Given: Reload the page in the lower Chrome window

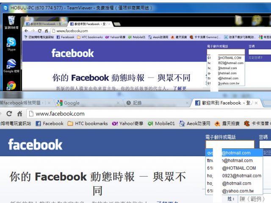Looking at the screenshot, I should point(9,114).
